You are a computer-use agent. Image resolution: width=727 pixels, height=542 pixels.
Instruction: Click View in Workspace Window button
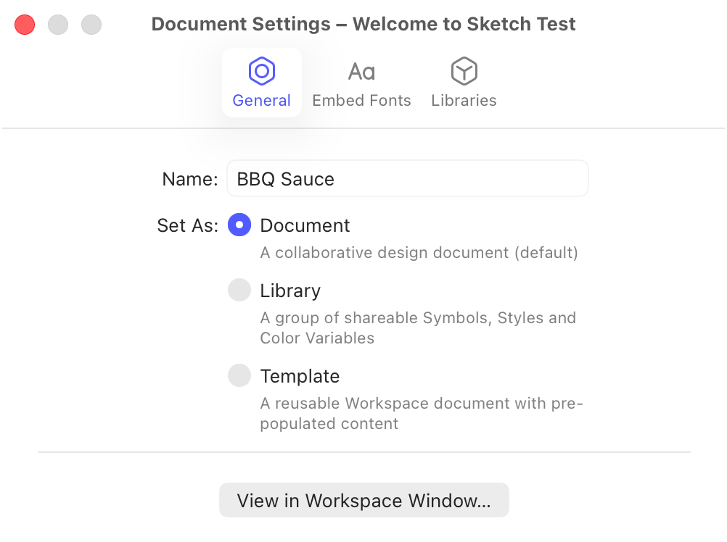pyautogui.click(x=364, y=501)
